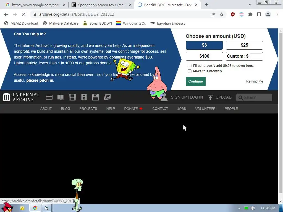Close the Google search tab
The width and height of the screenshot is (283, 212).
click(64, 5)
